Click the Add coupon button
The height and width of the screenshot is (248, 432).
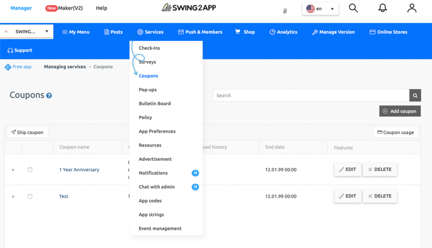pos(400,111)
